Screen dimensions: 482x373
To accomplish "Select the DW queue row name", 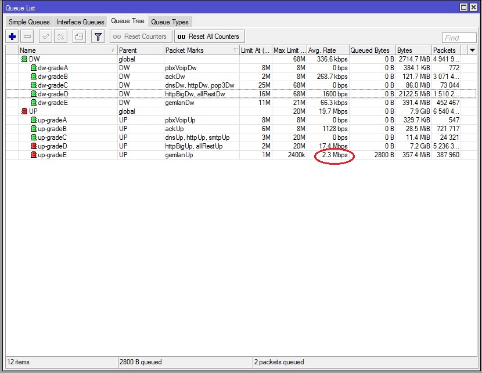I will 34,59.
